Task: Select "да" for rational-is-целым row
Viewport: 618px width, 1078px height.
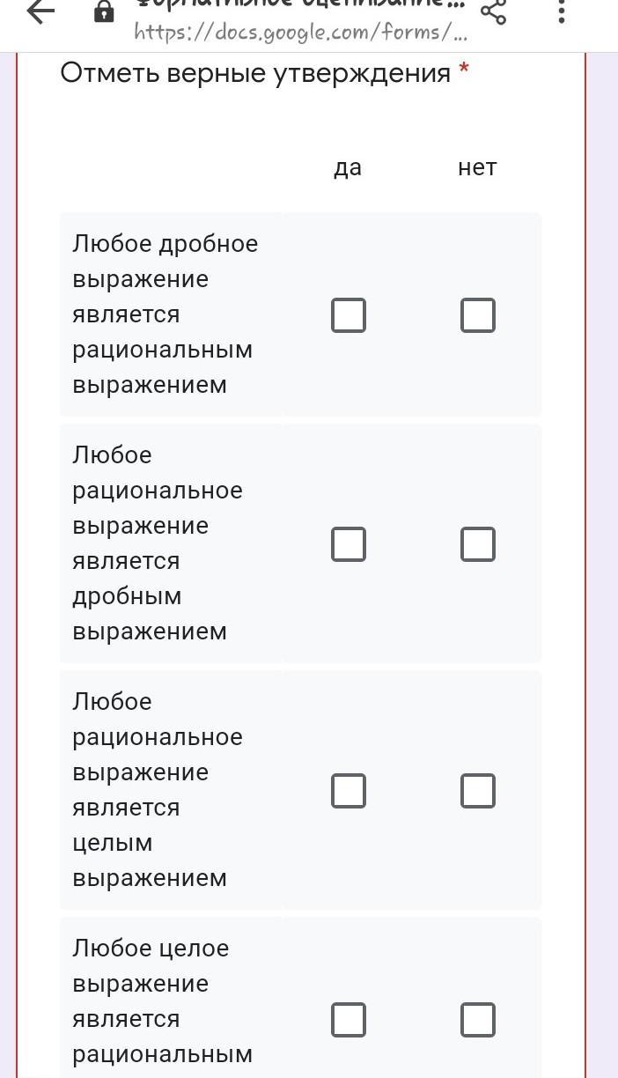Action: pyautogui.click(x=349, y=791)
